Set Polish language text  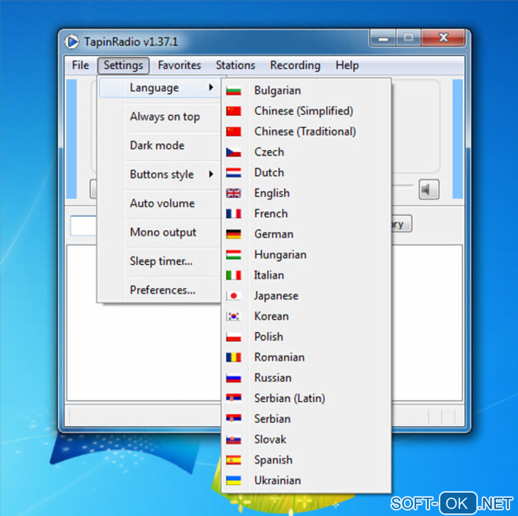[269, 337]
